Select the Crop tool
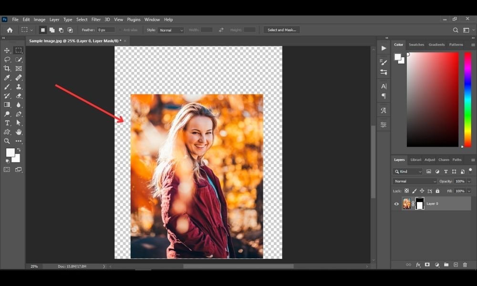The width and height of the screenshot is (477, 286). click(7, 68)
